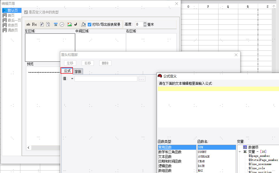Insert time clock icon

tap(62, 24)
